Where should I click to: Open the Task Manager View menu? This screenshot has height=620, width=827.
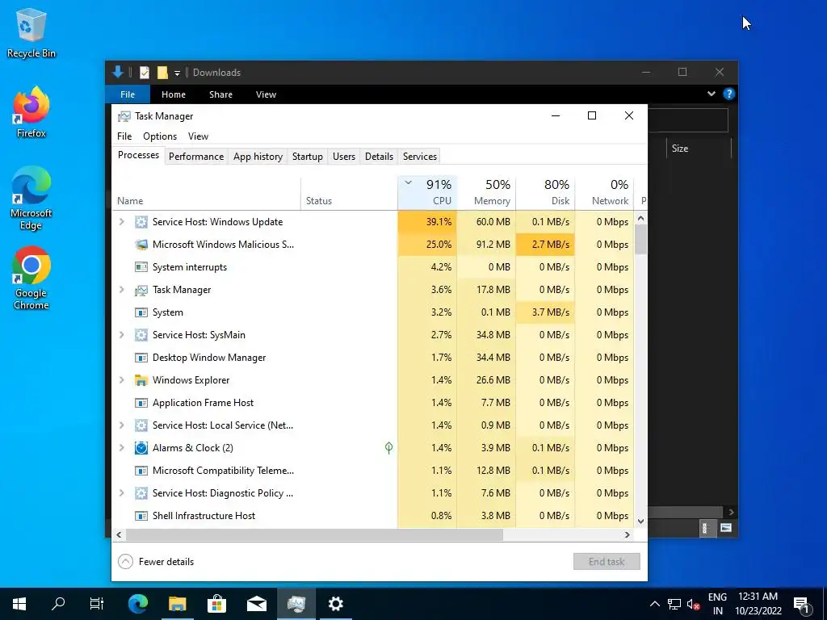(x=199, y=136)
